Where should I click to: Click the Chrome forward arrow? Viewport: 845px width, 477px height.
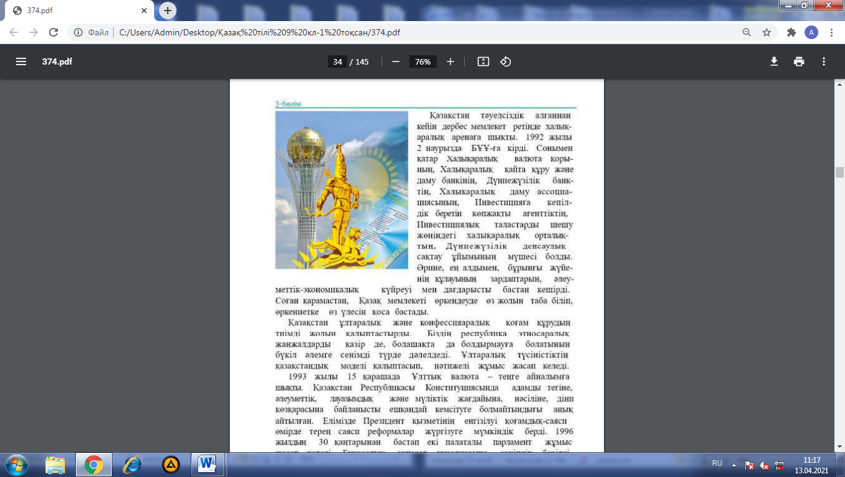pyautogui.click(x=34, y=32)
